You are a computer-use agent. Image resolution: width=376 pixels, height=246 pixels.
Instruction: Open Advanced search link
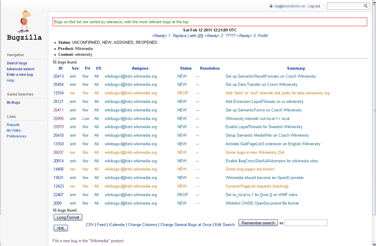click(21, 69)
